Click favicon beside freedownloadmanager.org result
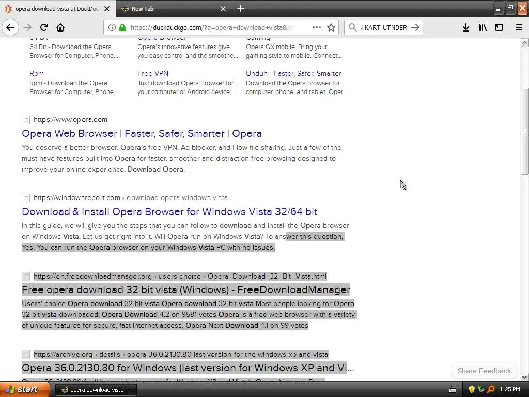529x397 pixels. click(x=26, y=276)
